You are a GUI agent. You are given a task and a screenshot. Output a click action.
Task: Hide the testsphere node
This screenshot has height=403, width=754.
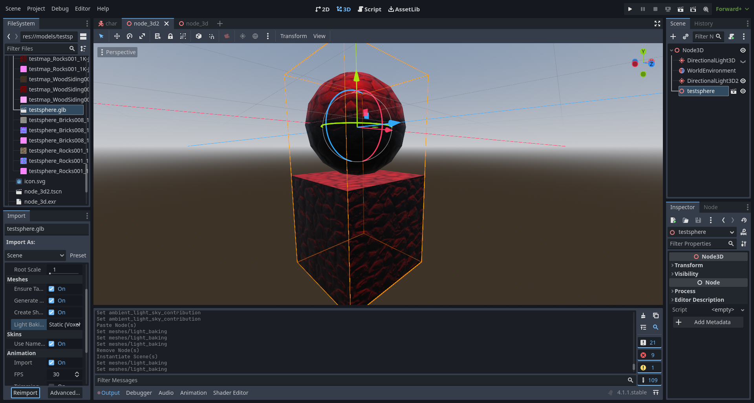pos(743,91)
